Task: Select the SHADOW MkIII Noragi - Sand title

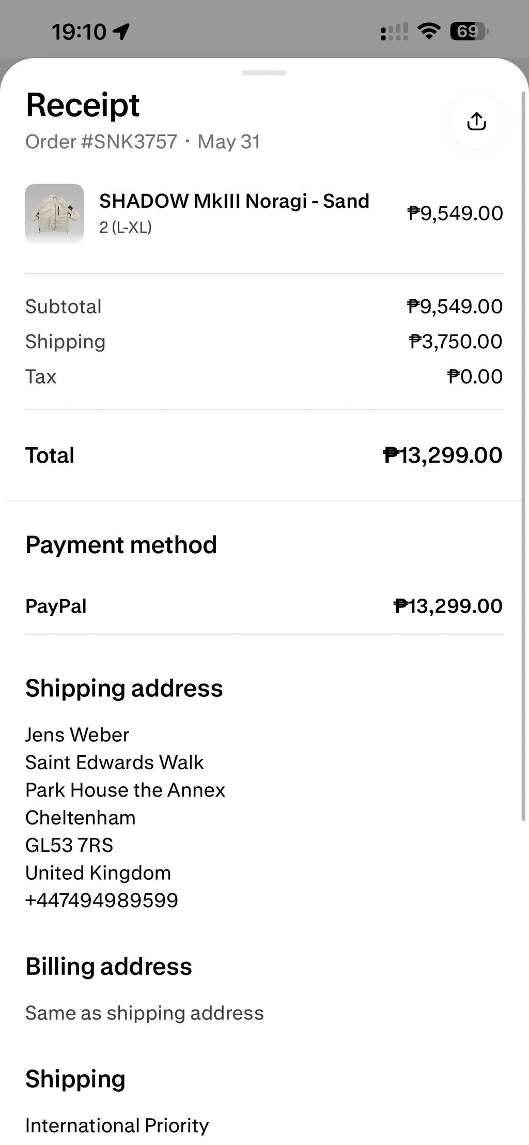Action: pos(234,201)
